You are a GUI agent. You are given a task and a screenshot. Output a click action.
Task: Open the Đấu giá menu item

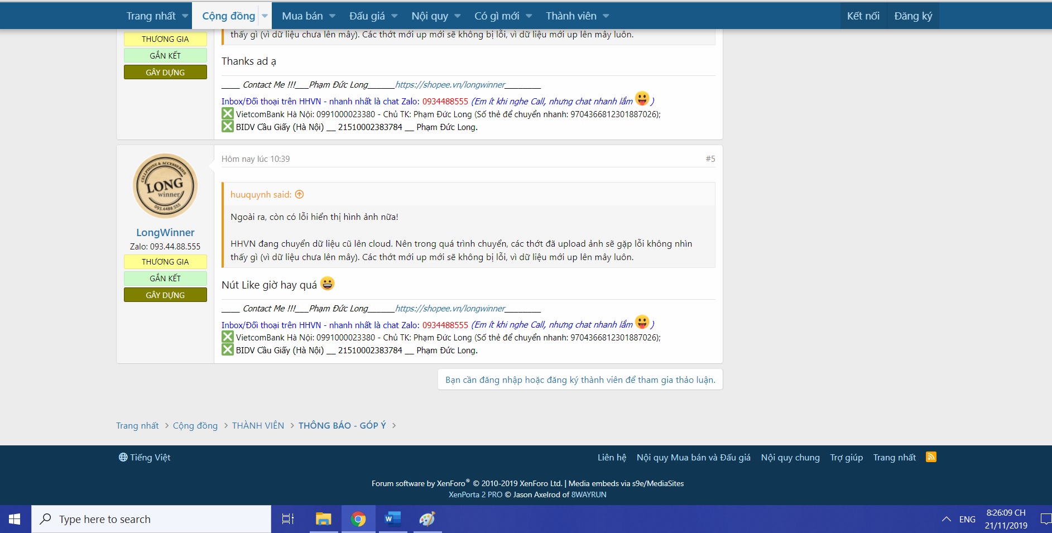(x=367, y=16)
